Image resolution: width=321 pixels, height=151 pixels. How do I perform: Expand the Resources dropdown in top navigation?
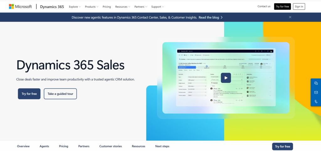[x=123, y=7]
